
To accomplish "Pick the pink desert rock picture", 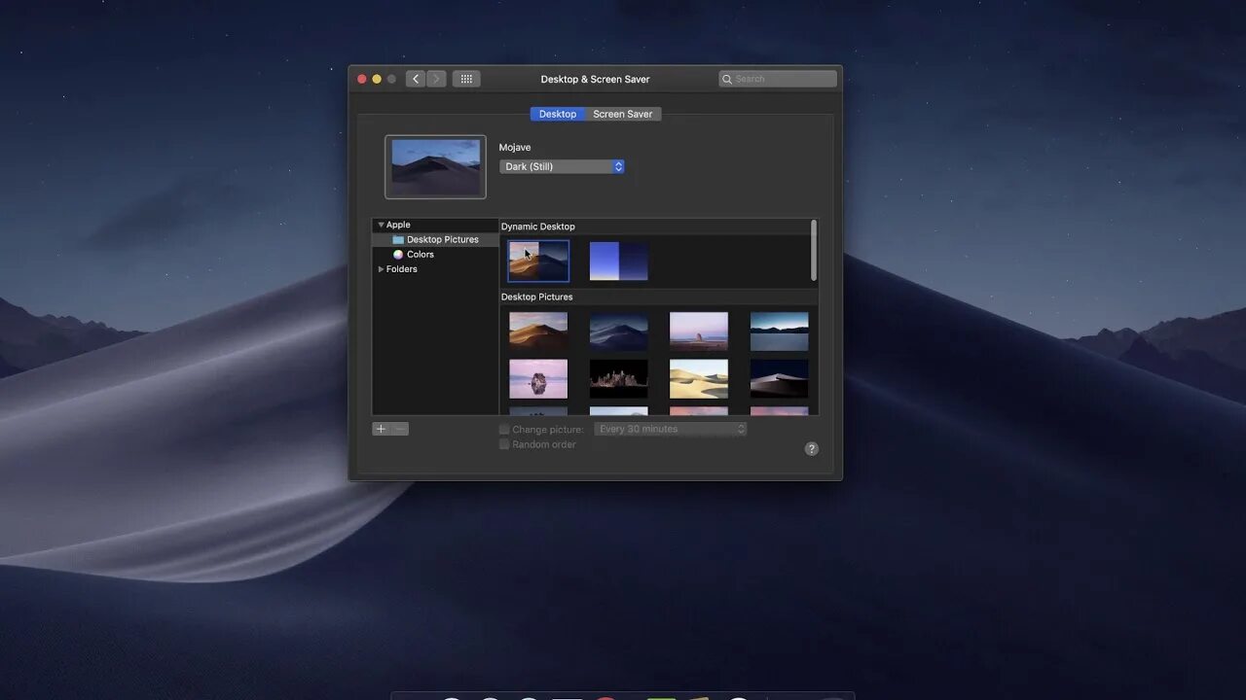I will pos(699,332).
